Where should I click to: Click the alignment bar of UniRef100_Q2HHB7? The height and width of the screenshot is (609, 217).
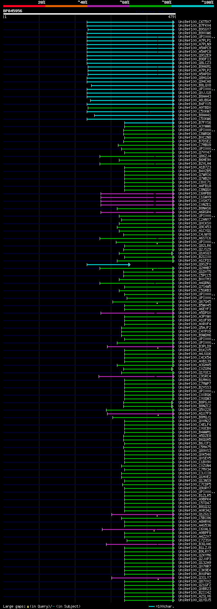(137, 268)
